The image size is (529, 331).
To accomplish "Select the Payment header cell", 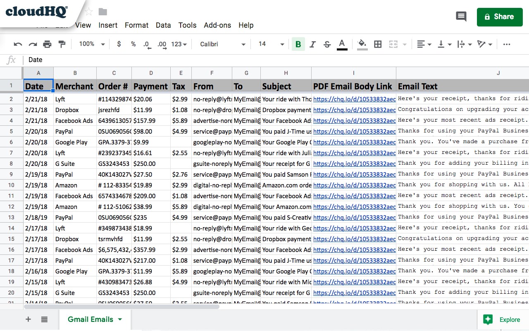I will pos(151,86).
